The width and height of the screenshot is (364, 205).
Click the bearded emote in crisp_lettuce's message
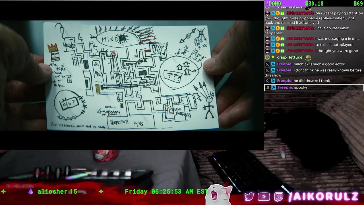tap(308, 57)
